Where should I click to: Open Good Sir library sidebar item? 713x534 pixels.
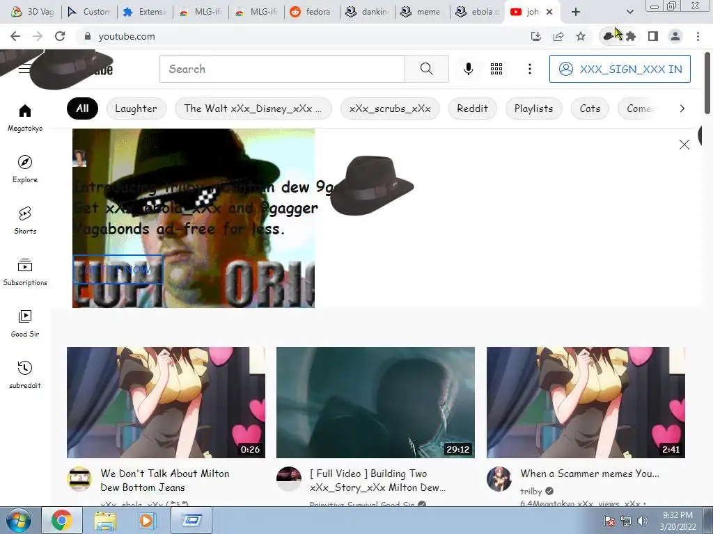click(25, 323)
